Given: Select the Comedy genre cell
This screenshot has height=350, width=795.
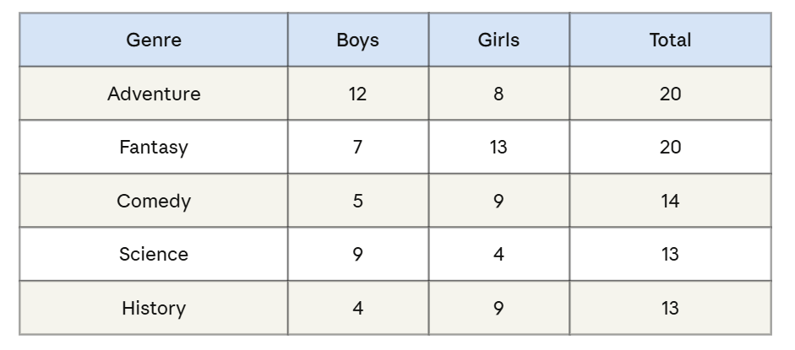Looking at the screenshot, I should click(x=154, y=201).
